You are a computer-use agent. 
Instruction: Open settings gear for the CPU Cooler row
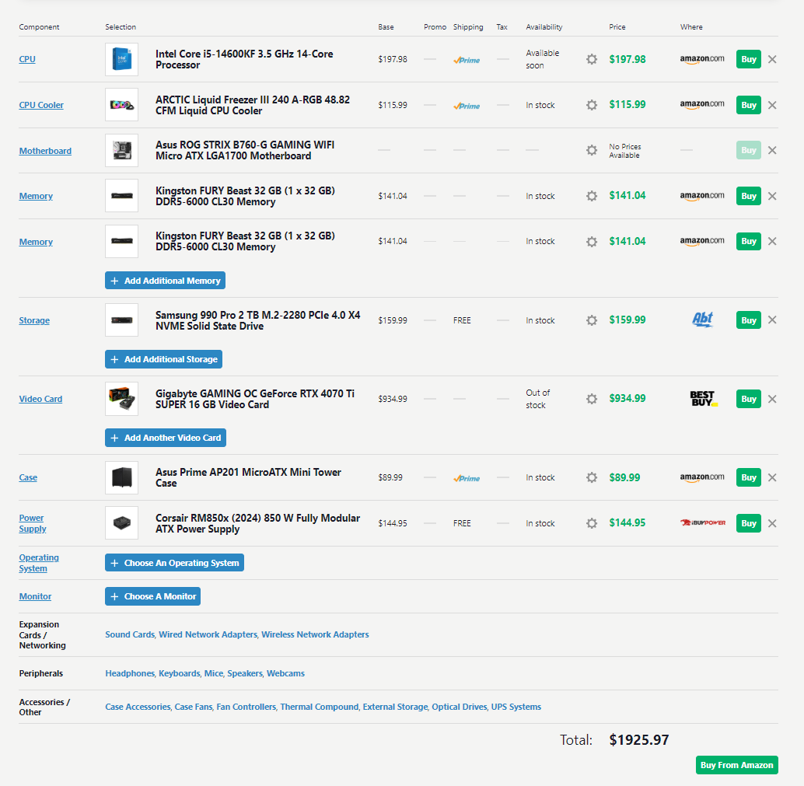click(x=592, y=105)
